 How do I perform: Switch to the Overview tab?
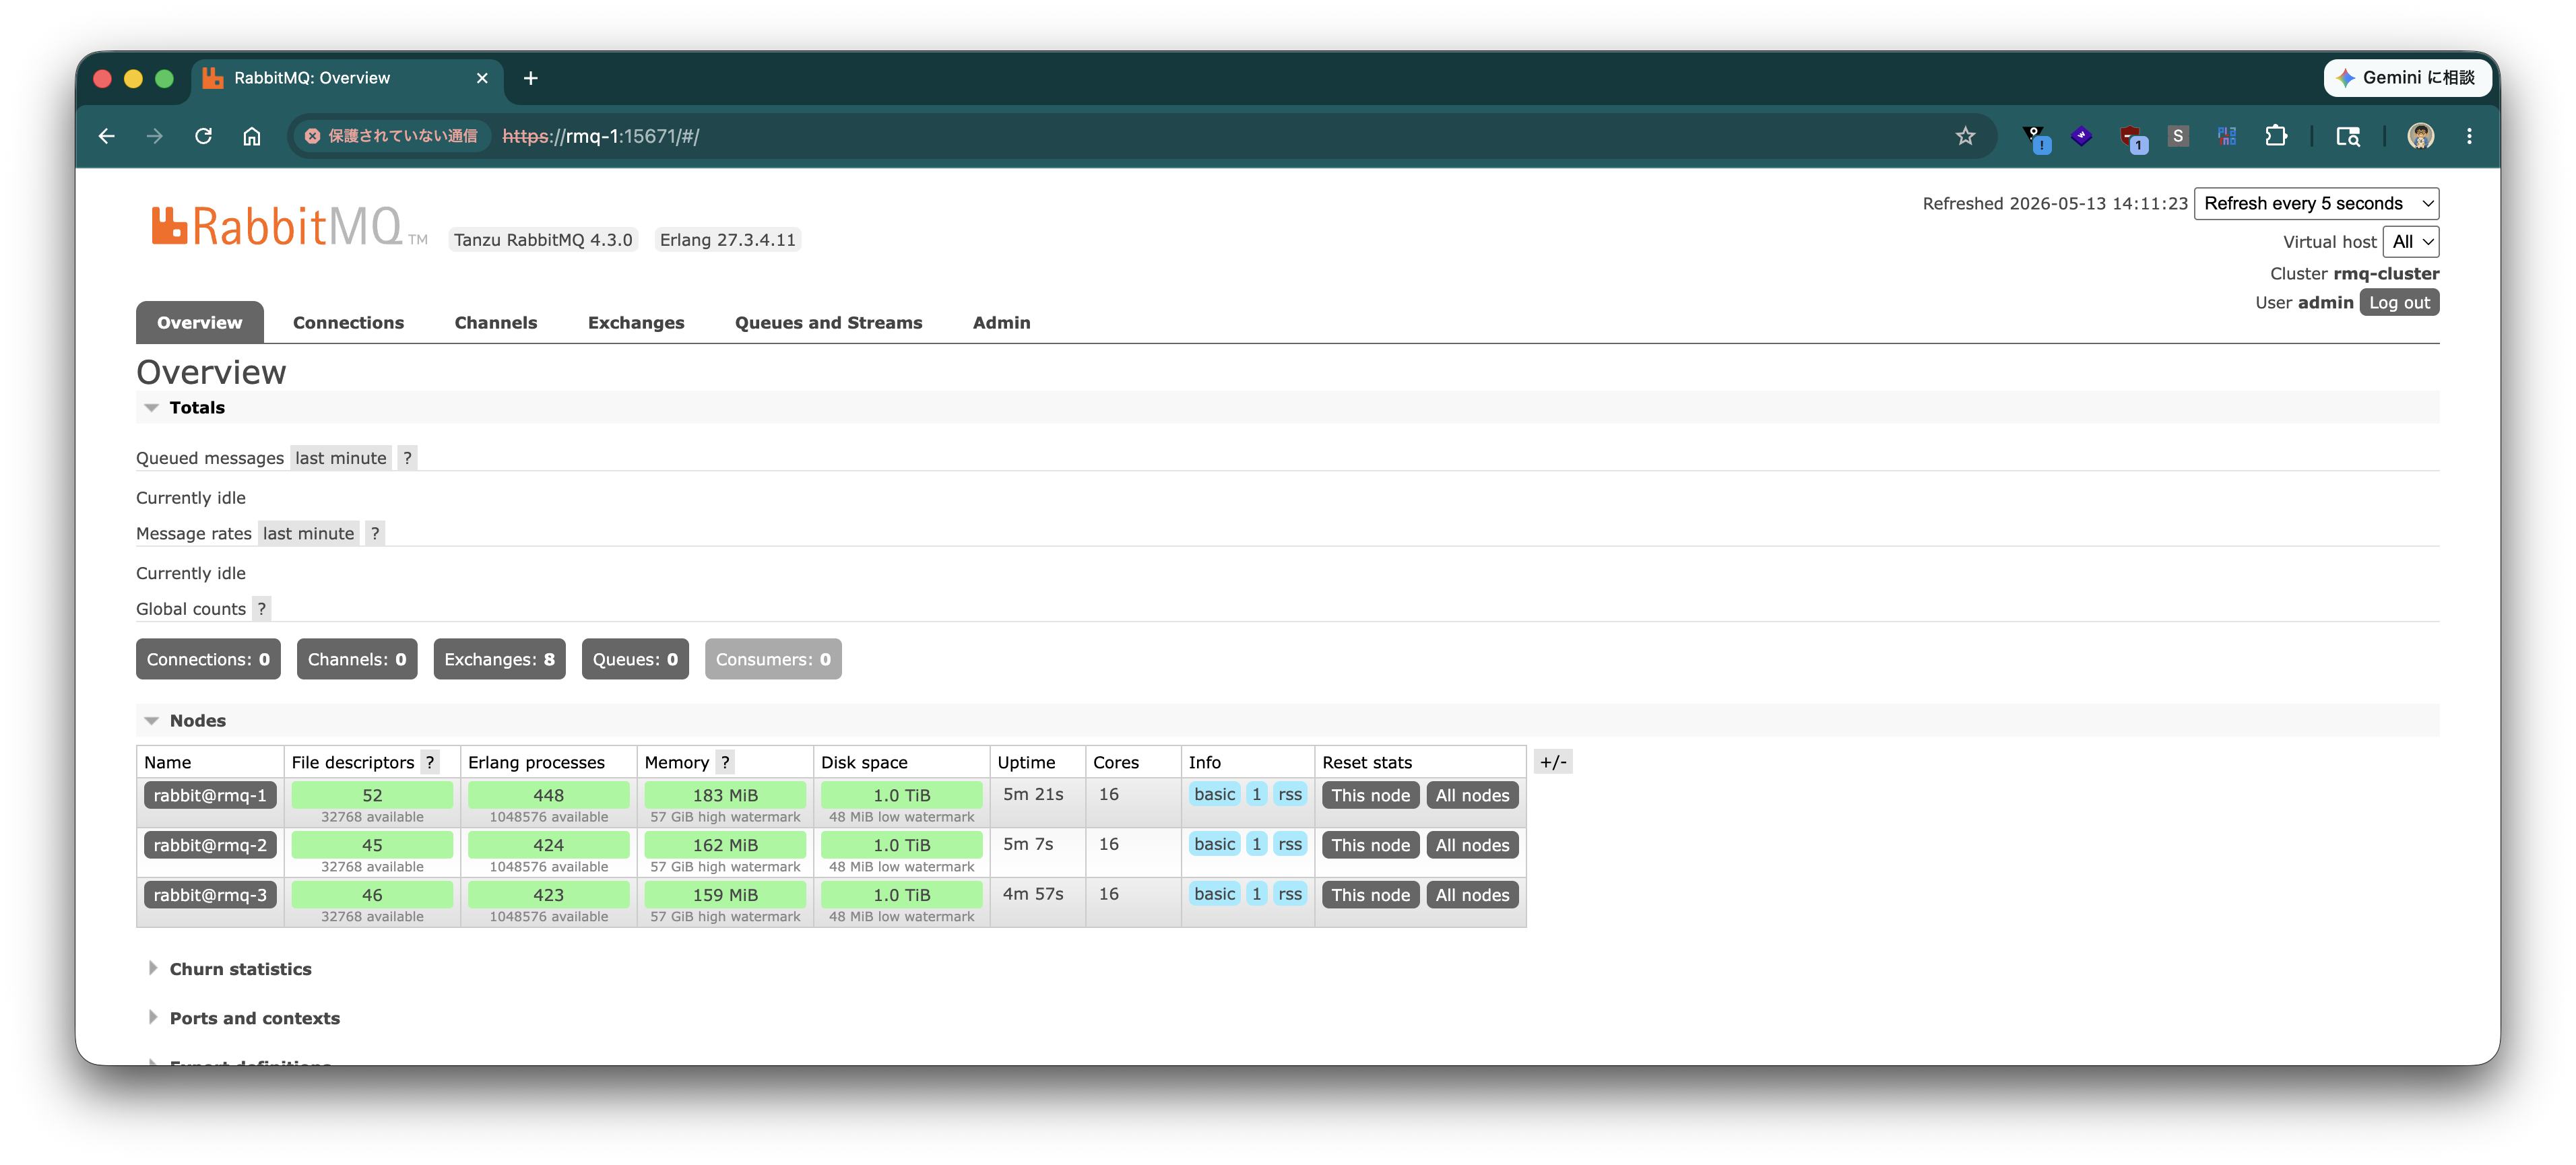[x=200, y=322]
